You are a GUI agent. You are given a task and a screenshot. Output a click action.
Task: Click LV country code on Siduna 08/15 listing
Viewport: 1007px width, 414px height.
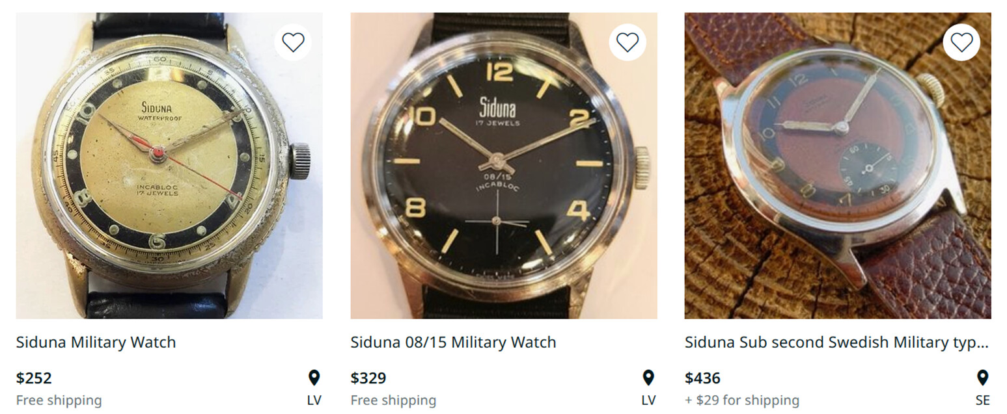pos(648,400)
